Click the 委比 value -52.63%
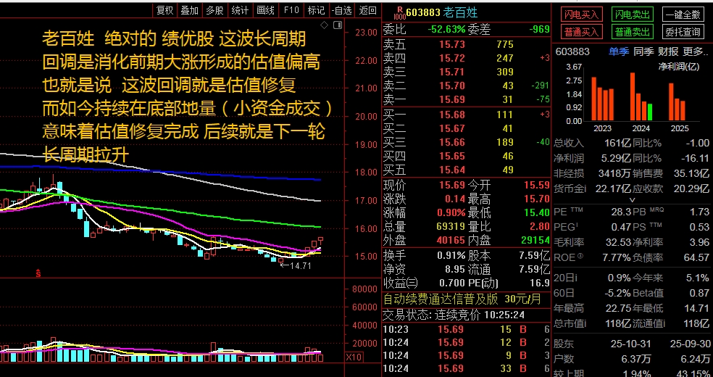 point(446,30)
